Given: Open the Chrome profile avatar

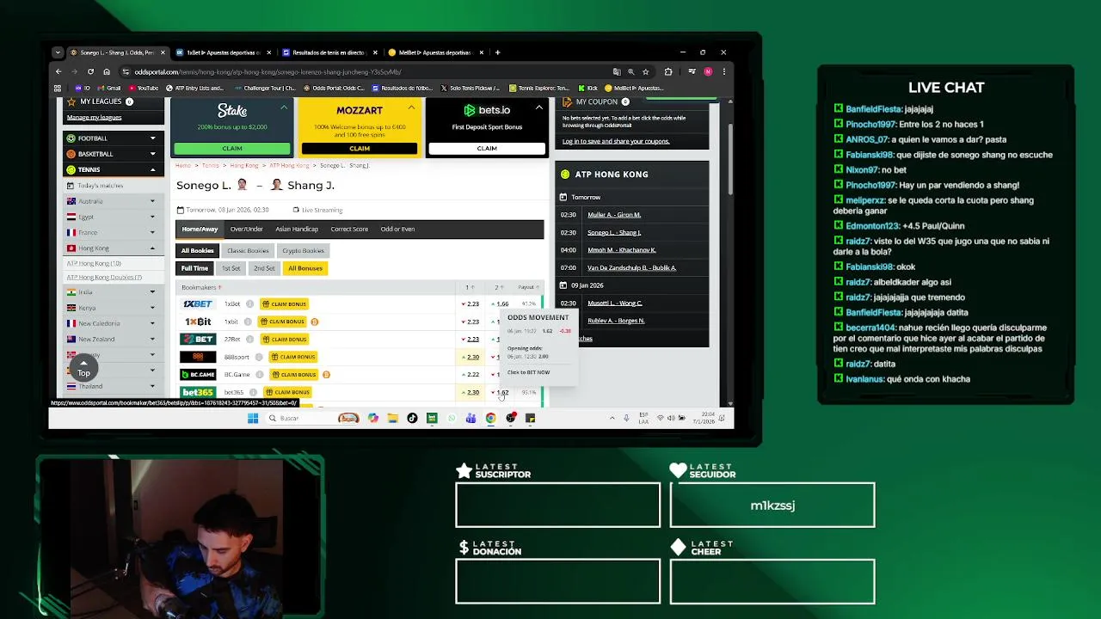Looking at the screenshot, I should coord(708,71).
